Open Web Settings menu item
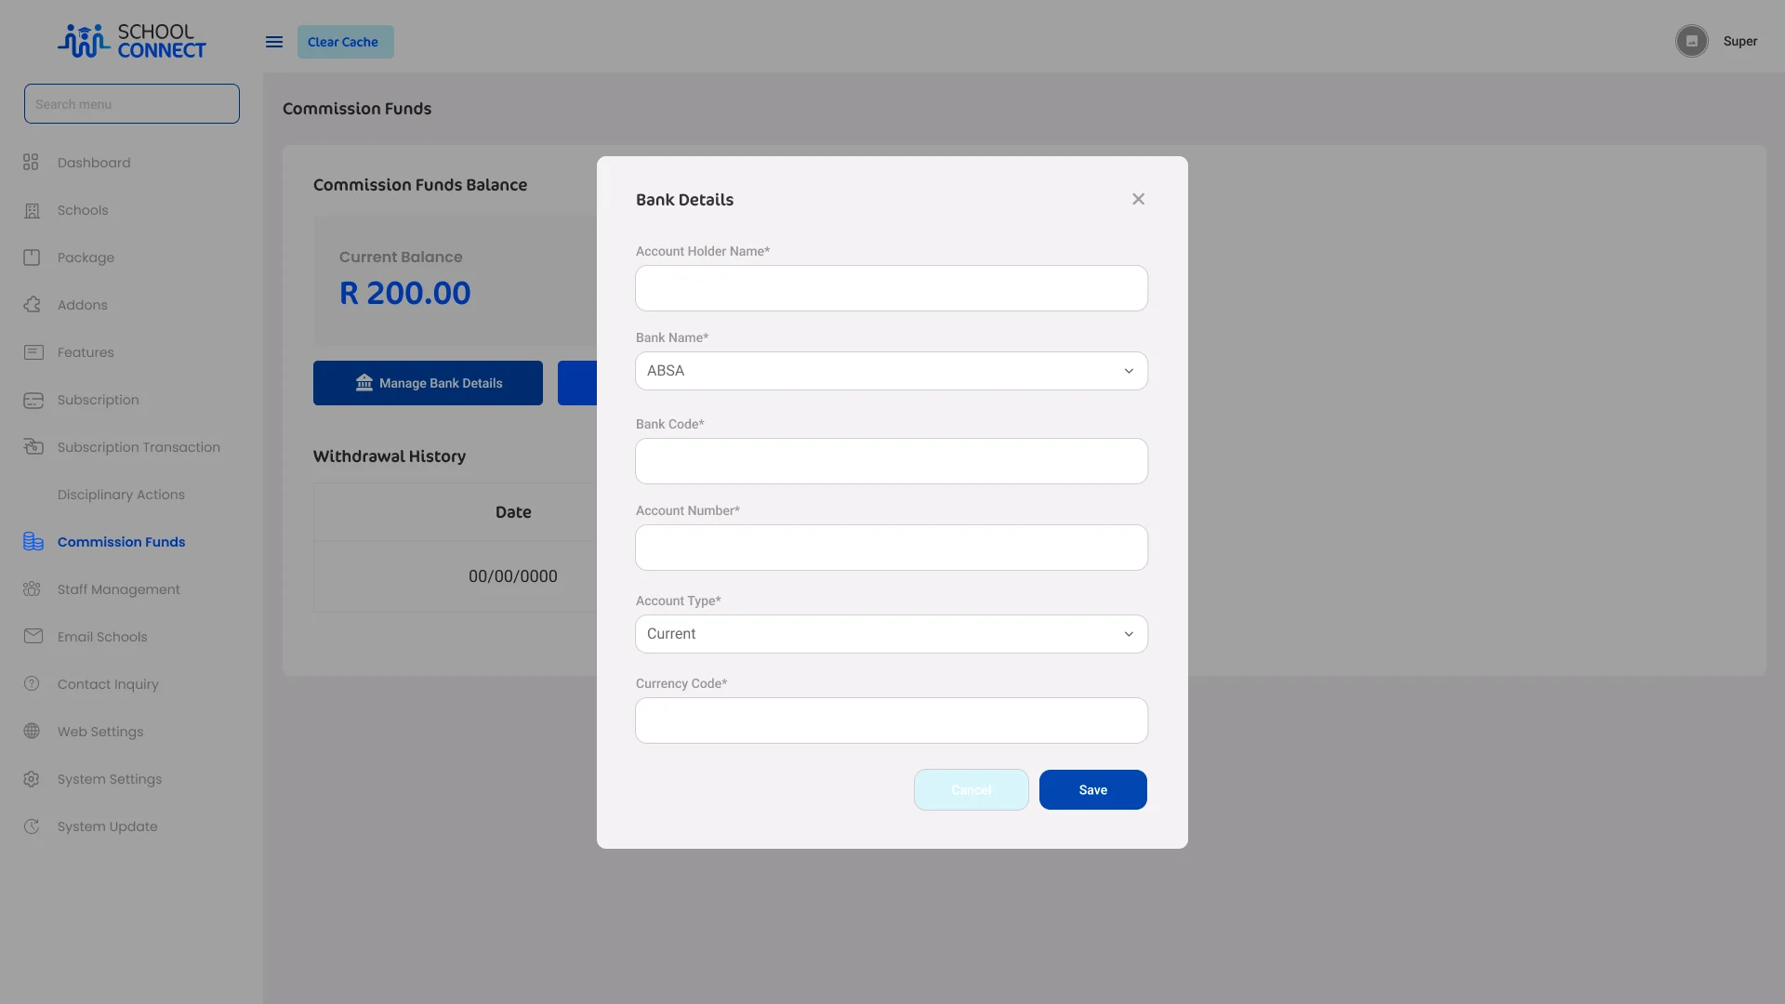Image resolution: width=1785 pixels, height=1004 pixels. [100, 732]
